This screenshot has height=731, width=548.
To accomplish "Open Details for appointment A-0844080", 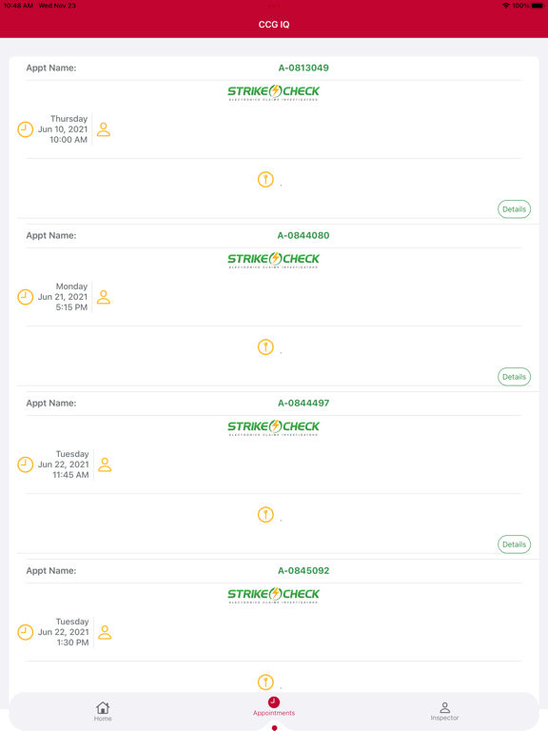I will pyautogui.click(x=514, y=377).
